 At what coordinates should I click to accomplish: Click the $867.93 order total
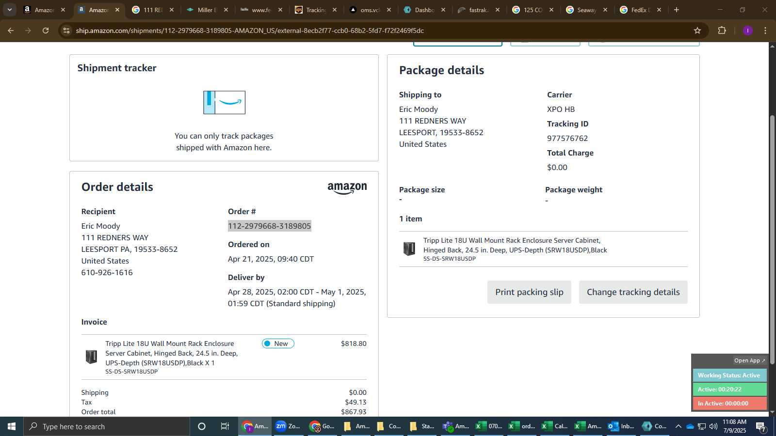coord(354,412)
